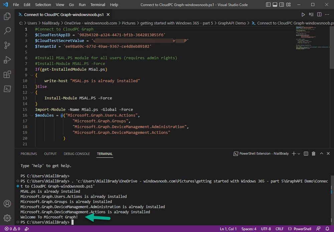Switch to the DEBUG CONSOLE panel tab

point(77,154)
